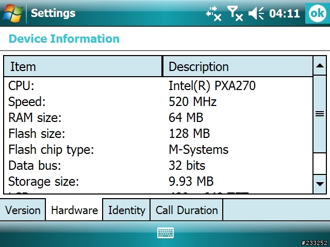Select the Speed: row
The image size is (330, 247).
pyautogui.click(x=158, y=102)
